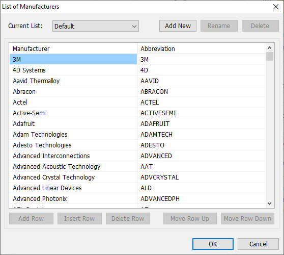284x255 pixels.
Task: Select the Advanced Acoustic Technology cell
Action: click(73, 166)
